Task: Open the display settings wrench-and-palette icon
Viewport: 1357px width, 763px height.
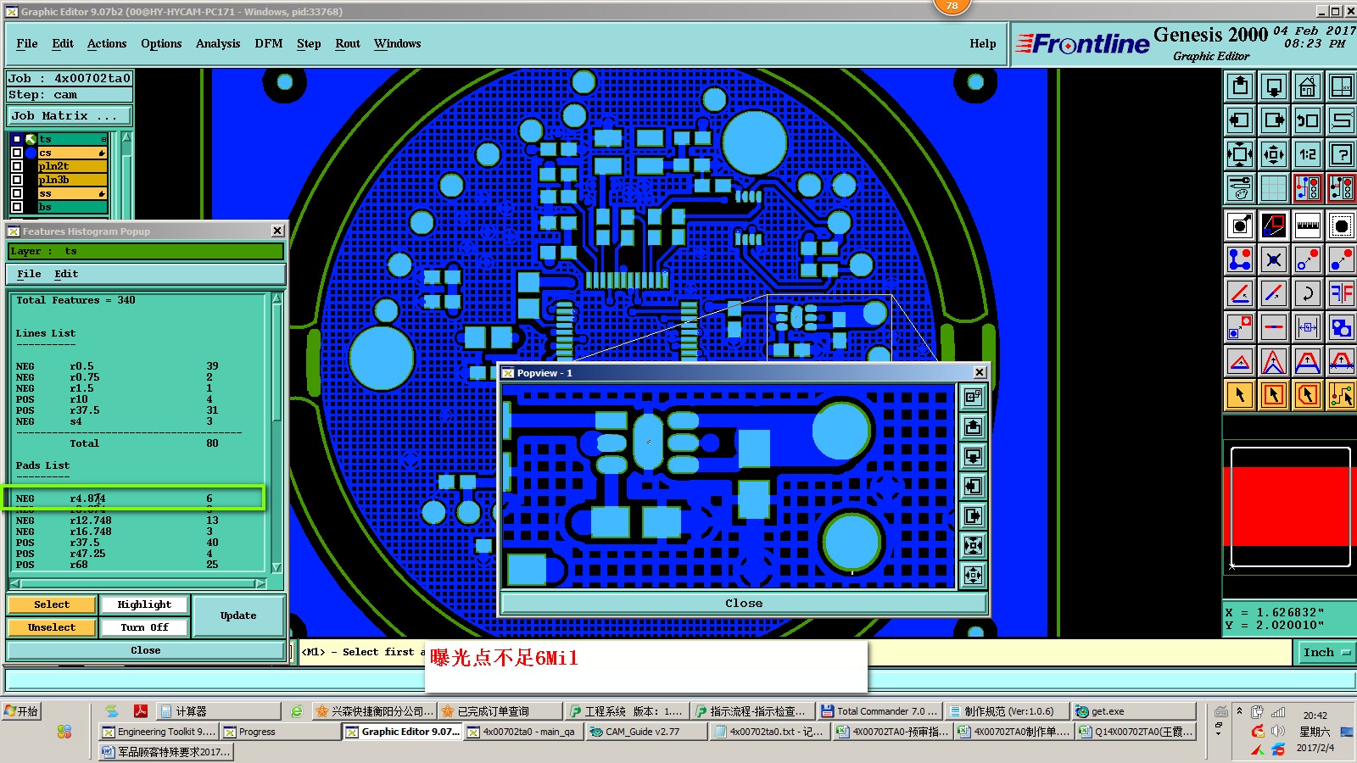Action: click(x=1240, y=188)
